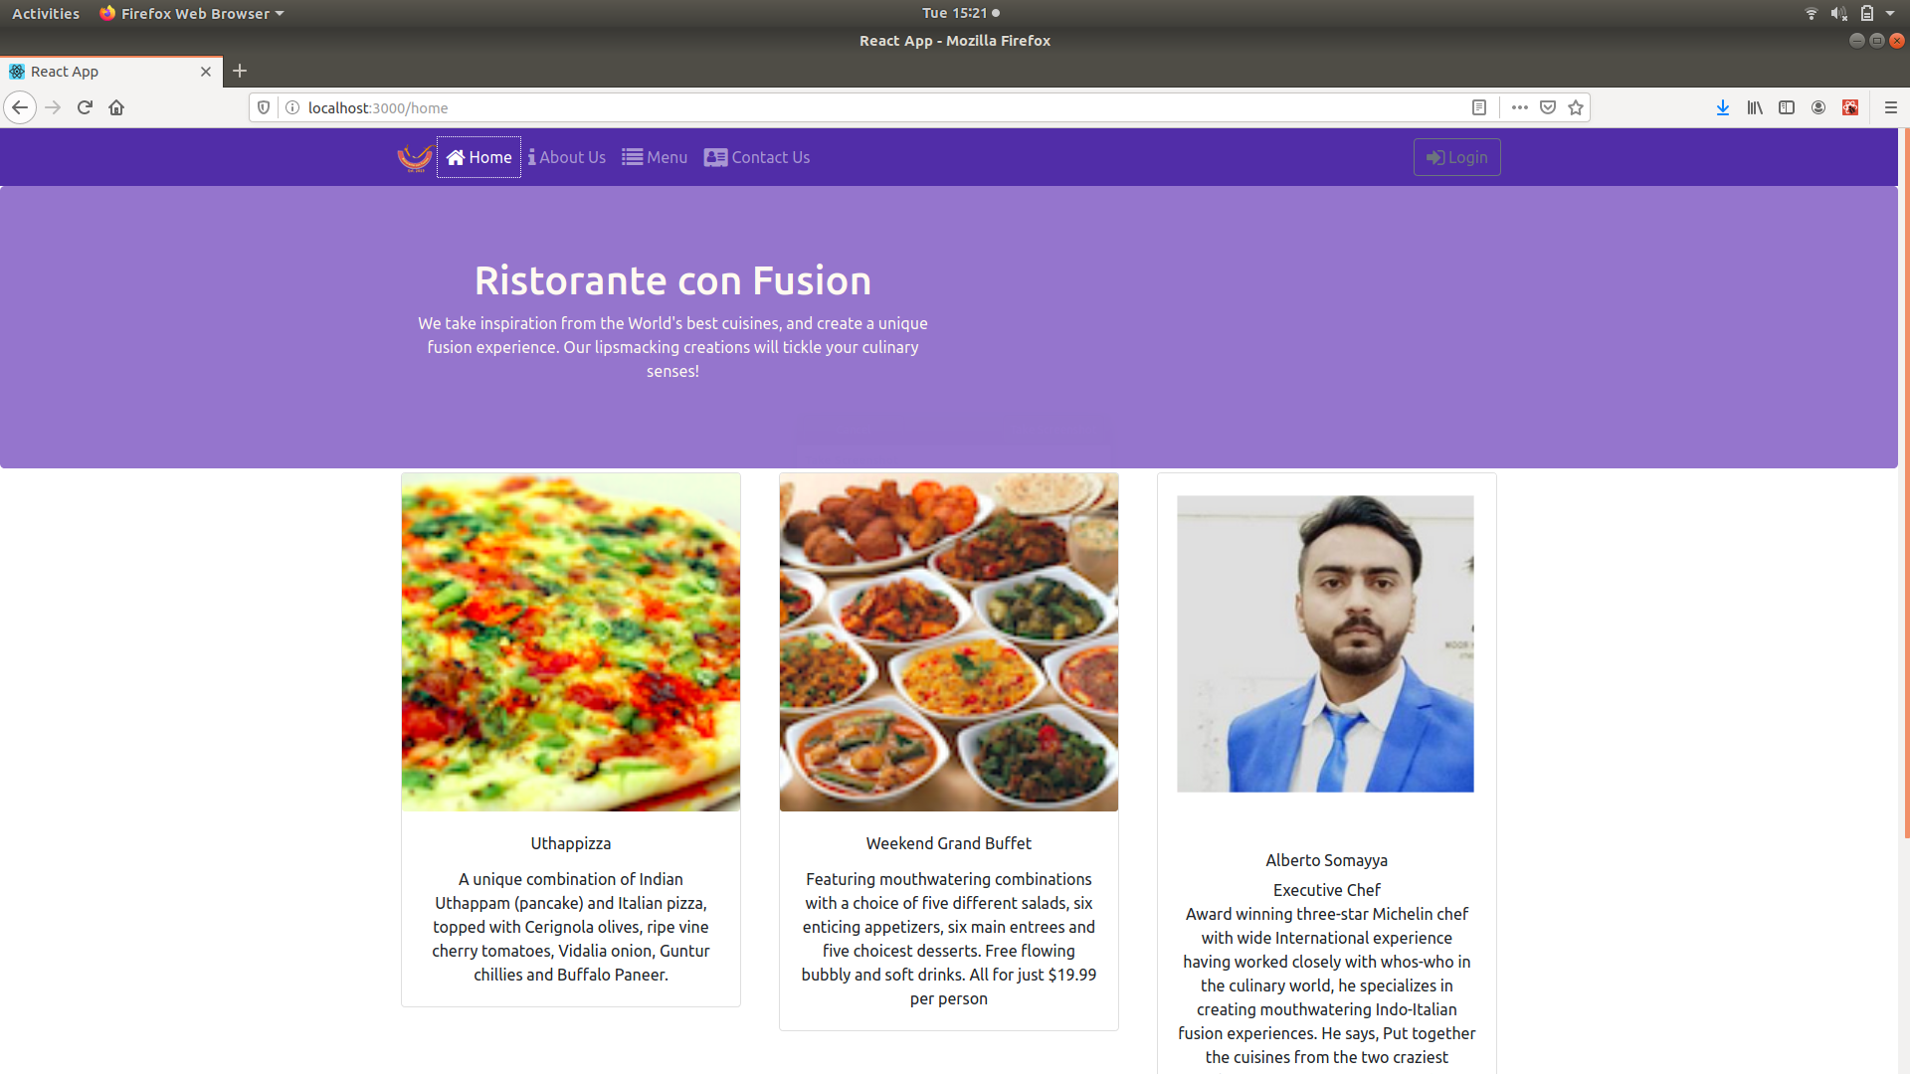This screenshot has height=1074, width=1910.
Task: Open the Library history icon
Action: pos(1755,107)
